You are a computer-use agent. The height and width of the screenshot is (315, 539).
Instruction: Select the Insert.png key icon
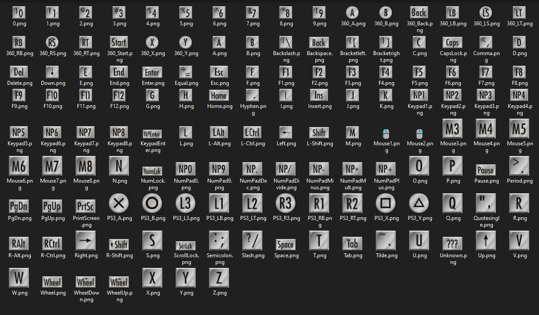(319, 95)
